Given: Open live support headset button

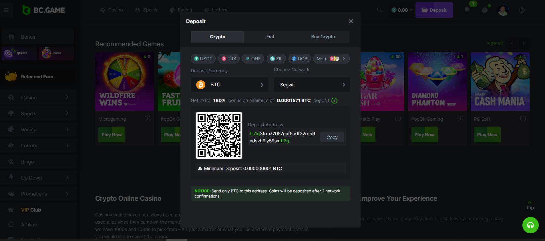Looking at the screenshot, I should click(530, 225).
